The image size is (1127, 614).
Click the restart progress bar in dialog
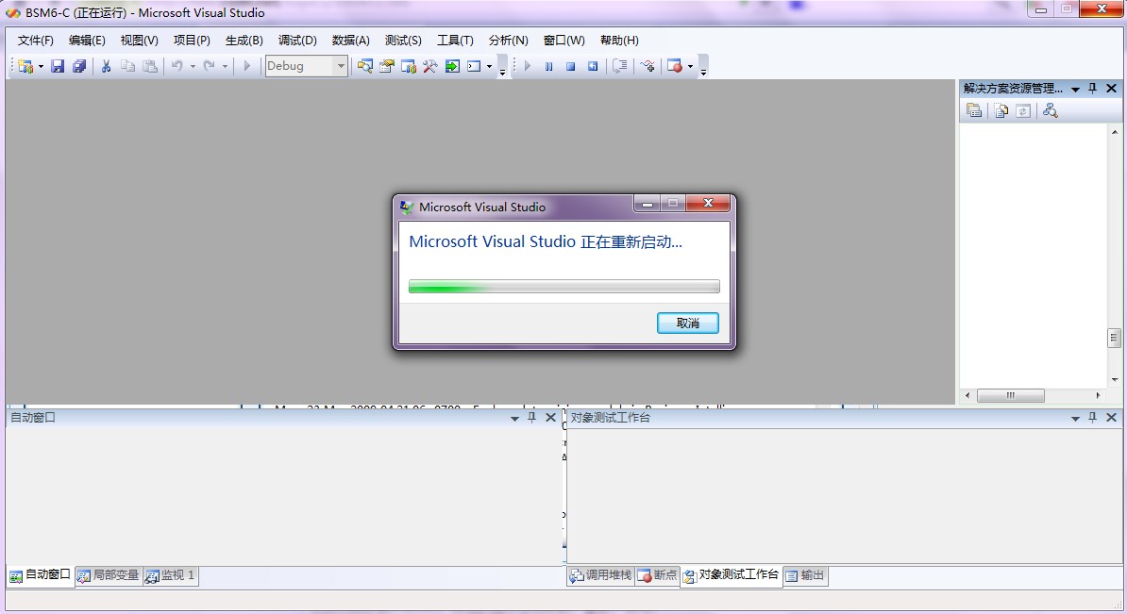click(x=564, y=287)
